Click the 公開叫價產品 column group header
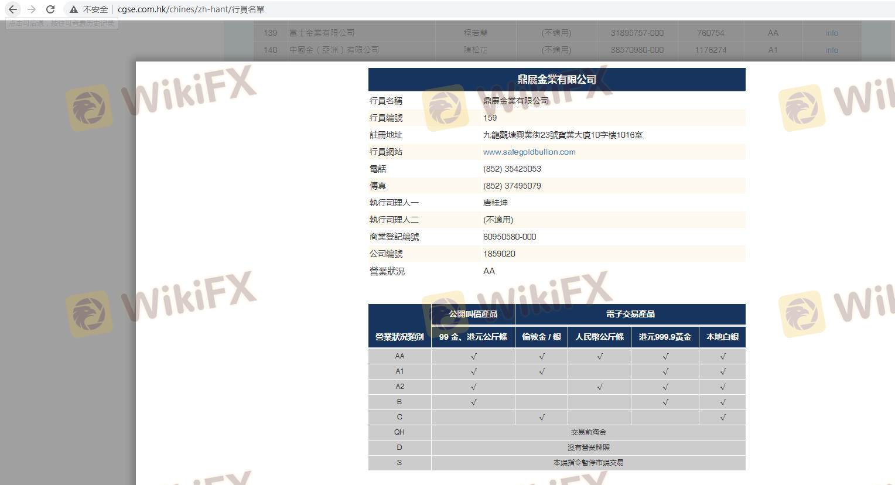Viewport: 895px width, 485px height. pos(473,314)
